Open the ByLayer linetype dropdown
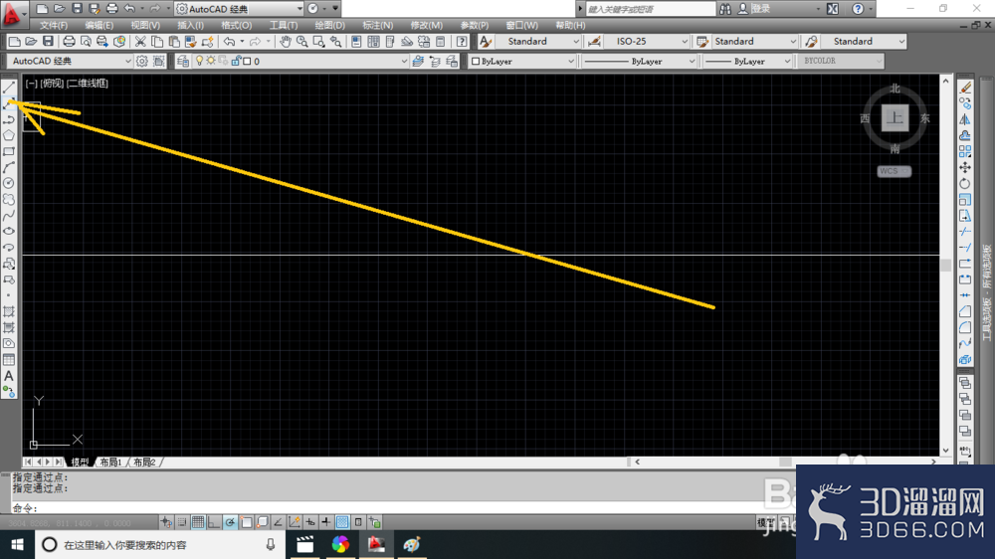 point(640,61)
